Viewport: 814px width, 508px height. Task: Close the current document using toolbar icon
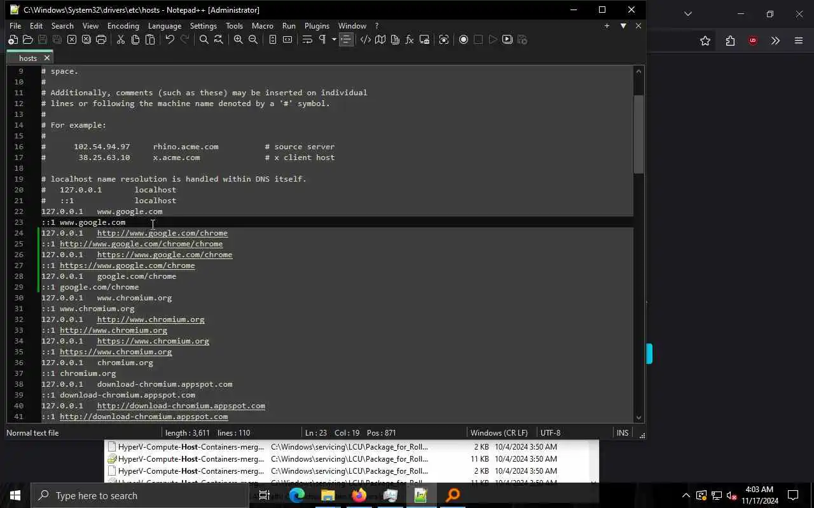[x=71, y=39]
